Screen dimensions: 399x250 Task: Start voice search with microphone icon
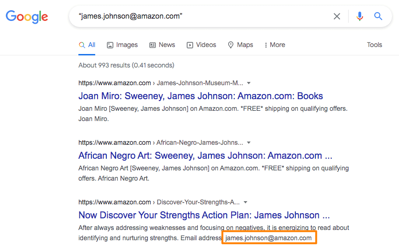click(x=359, y=16)
